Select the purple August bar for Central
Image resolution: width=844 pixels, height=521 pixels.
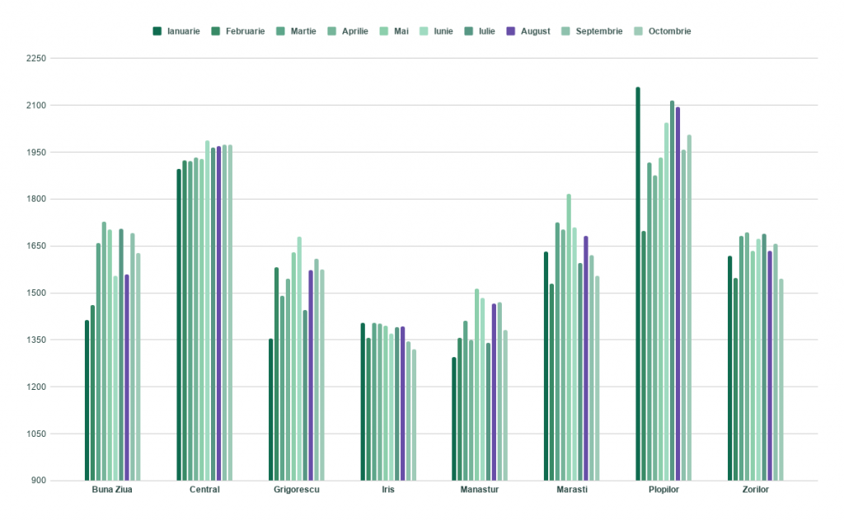coord(219,313)
